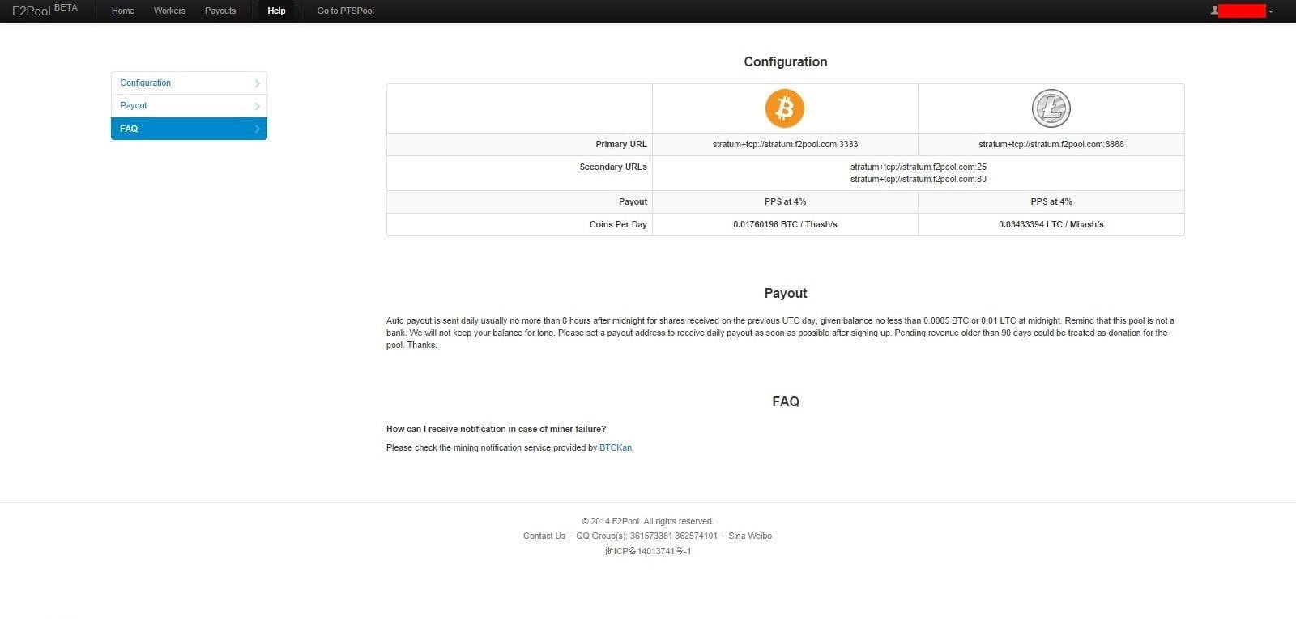Click the Secondary URLs row label

(613, 167)
